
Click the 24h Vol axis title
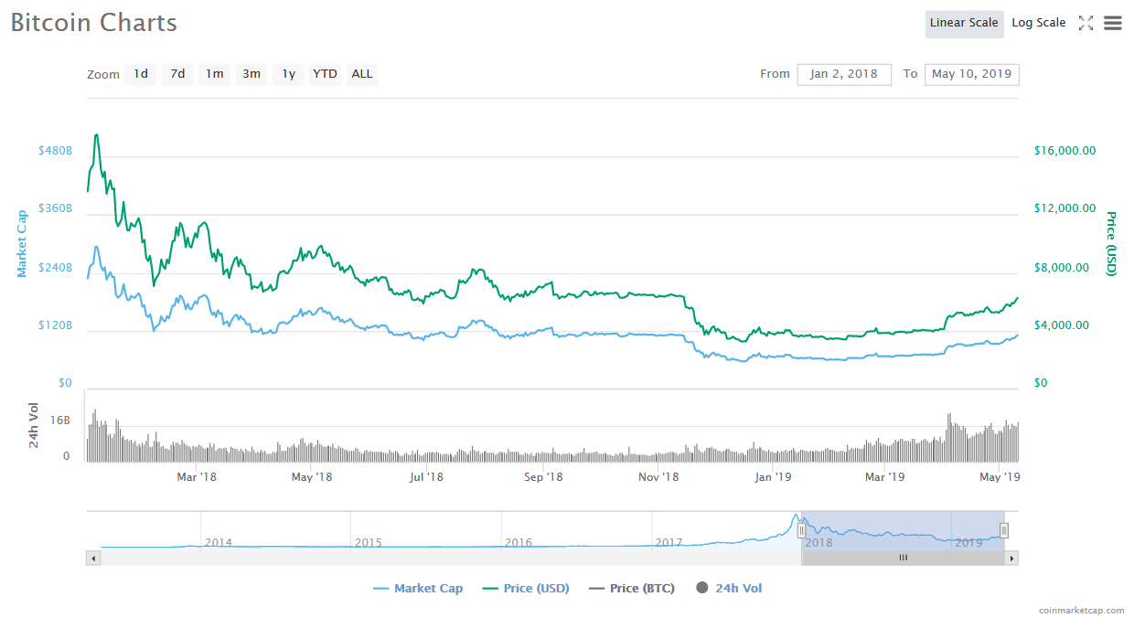click(x=34, y=425)
